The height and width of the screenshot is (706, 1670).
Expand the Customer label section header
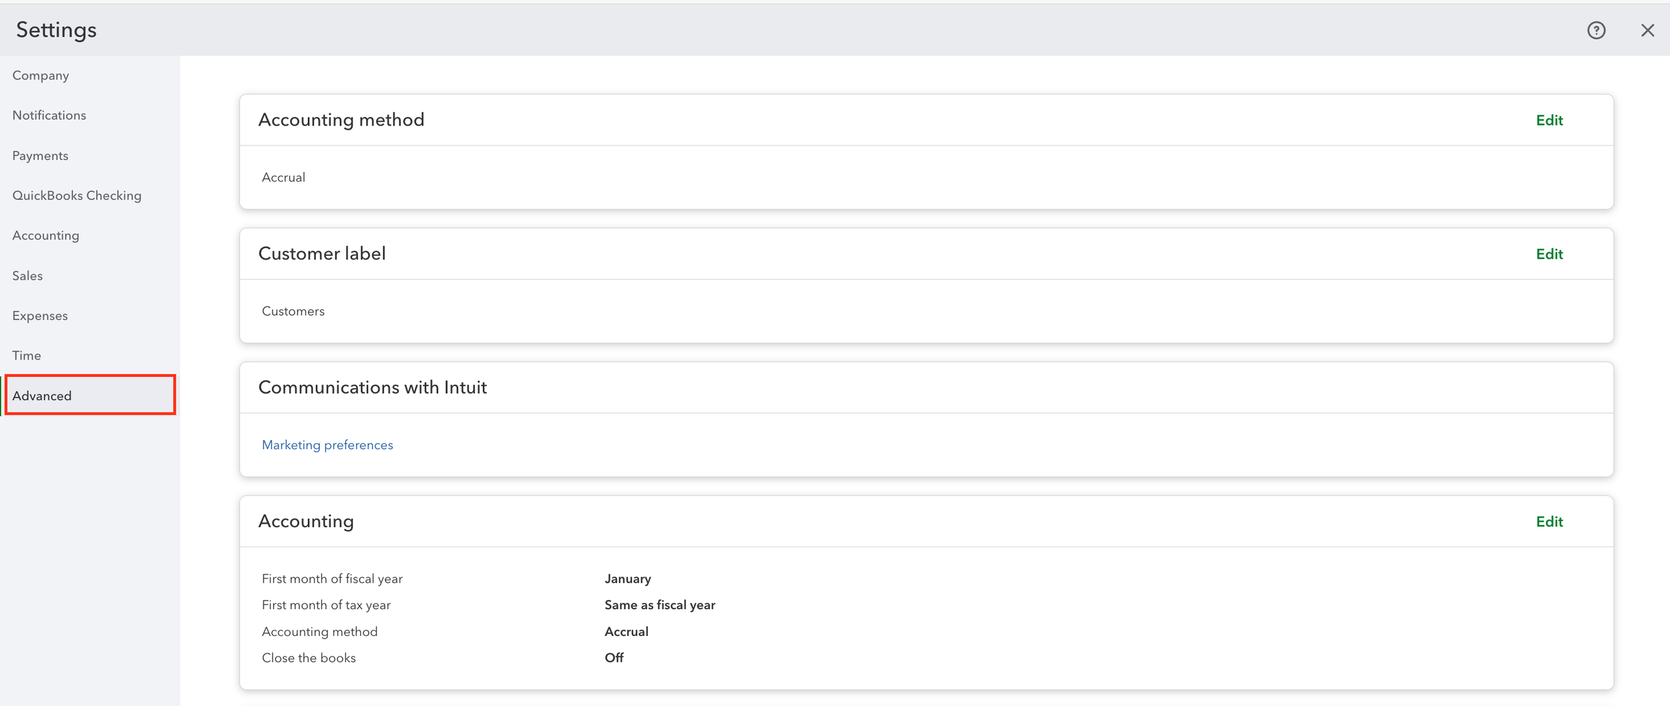pyautogui.click(x=322, y=254)
